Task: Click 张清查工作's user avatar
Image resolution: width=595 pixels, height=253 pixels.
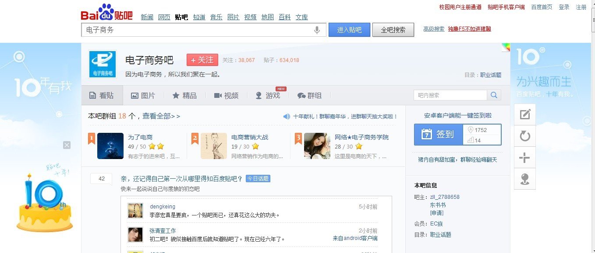Action: point(135,235)
